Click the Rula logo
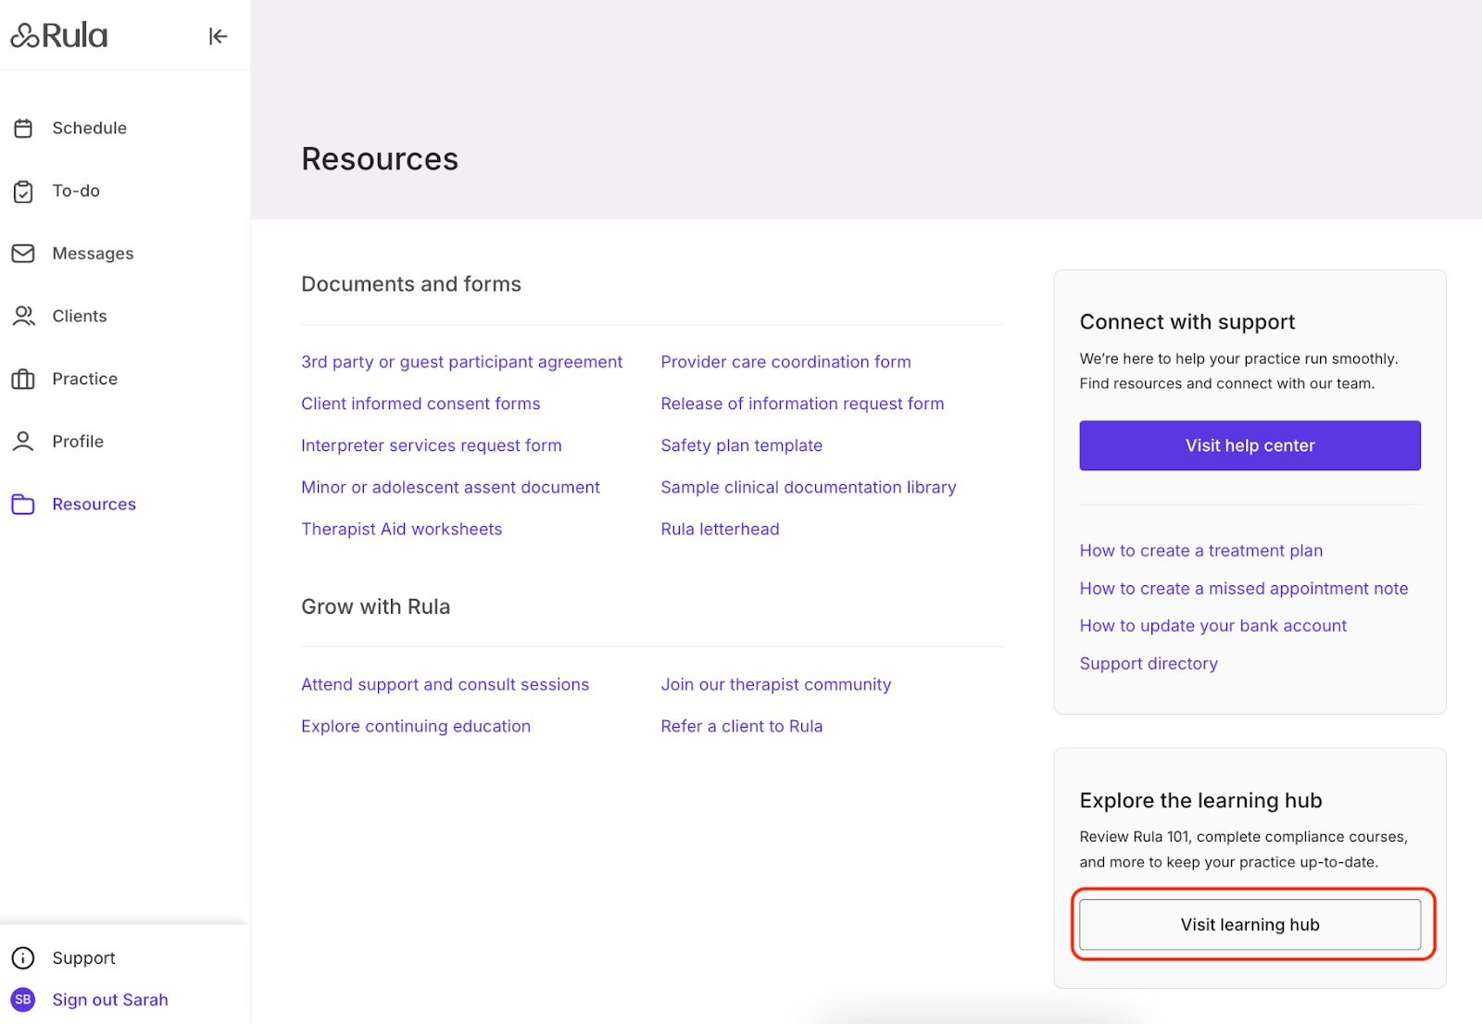1482x1024 pixels. (59, 36)
